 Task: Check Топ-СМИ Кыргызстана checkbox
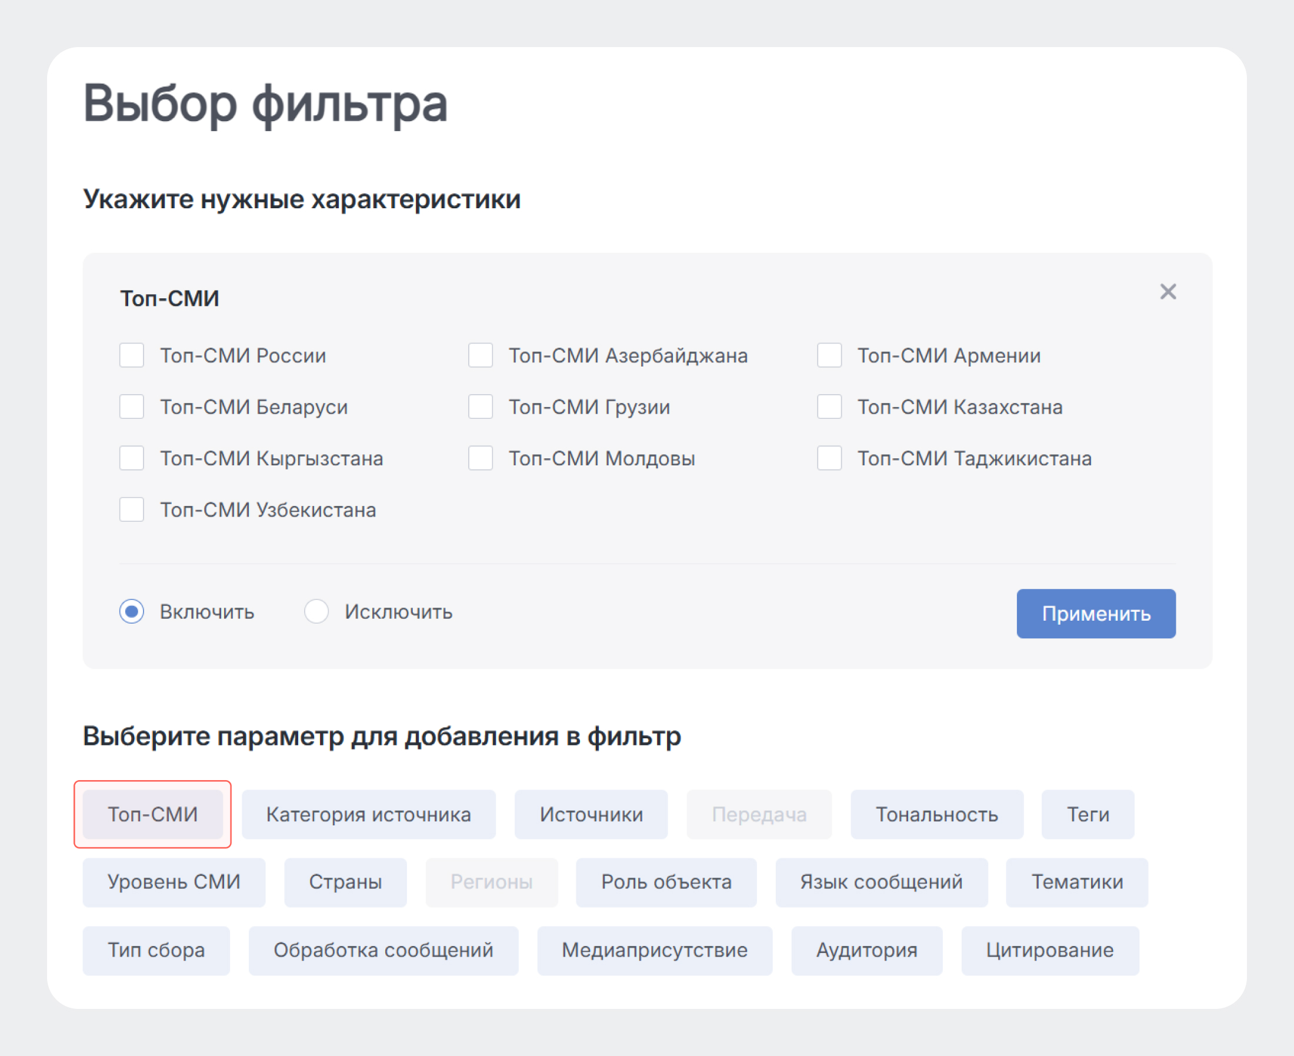click(x=131, y=459)
